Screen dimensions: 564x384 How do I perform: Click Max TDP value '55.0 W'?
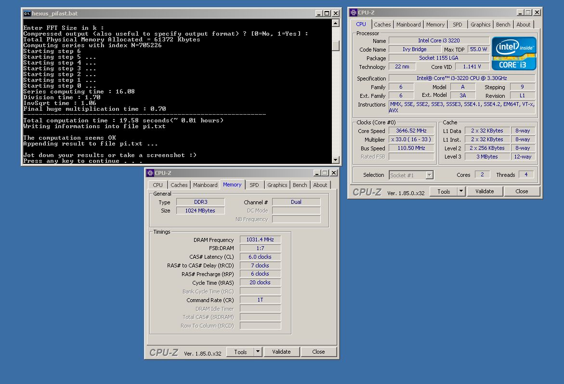pyautogui.click(x=478, y=49)
